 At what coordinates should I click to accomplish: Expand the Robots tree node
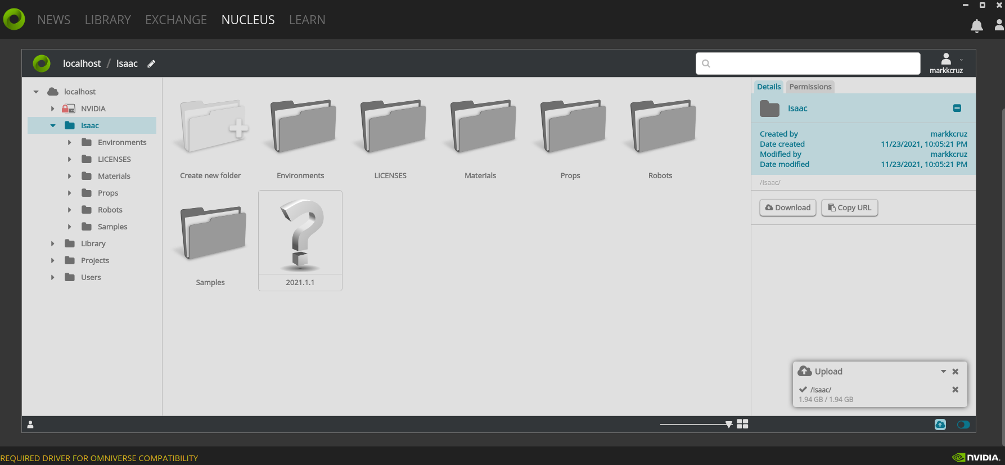pos(70,210)
